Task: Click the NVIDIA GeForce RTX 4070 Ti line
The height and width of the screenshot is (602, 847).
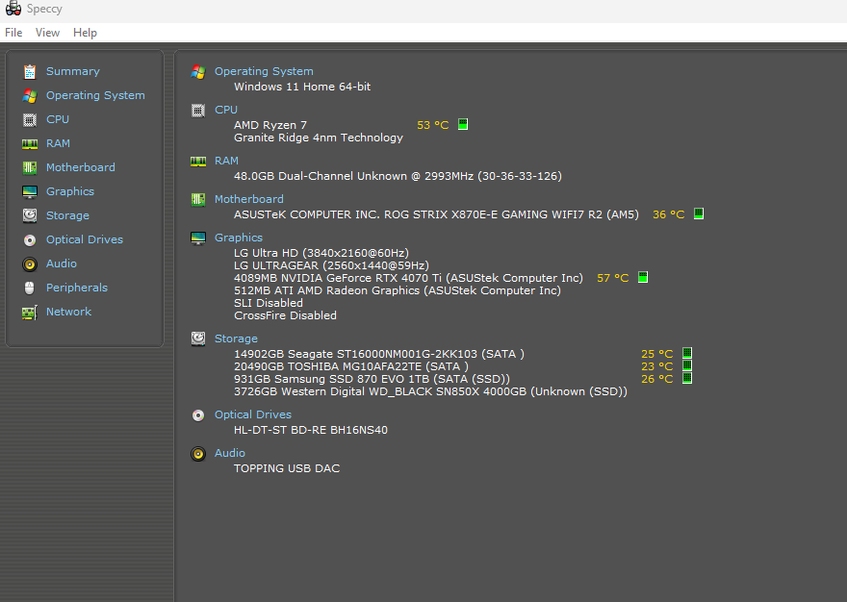Action: pyautogui.click(x=409, y=278)
